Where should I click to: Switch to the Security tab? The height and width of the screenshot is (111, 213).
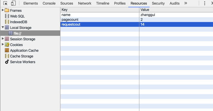158,3
